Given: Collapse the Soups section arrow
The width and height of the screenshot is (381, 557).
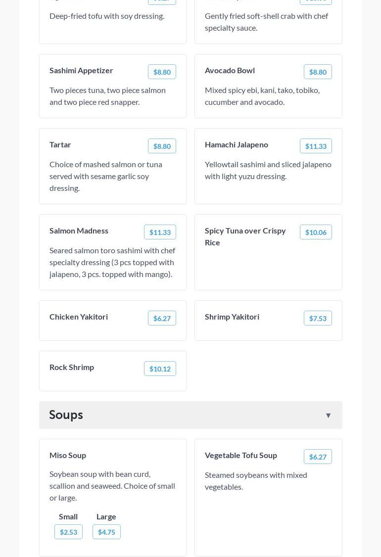Looking at the screenshot, I should tap(328, 416).
